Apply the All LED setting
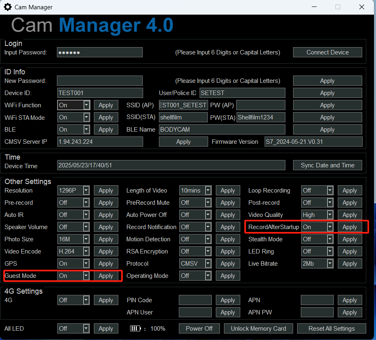This screenshot has width=376, height=340. pos(106,329)
